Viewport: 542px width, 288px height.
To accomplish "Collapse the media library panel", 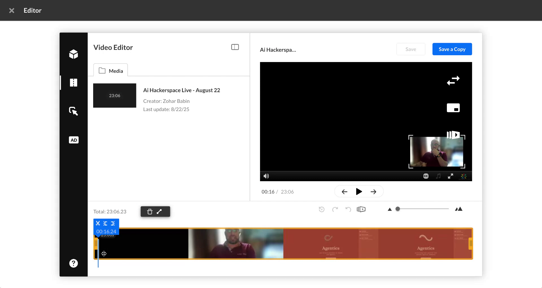I will click(x=235, y=47).
